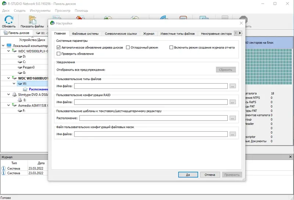Close the Настройки dialog
Image resolution: width=294 pixels, height=200 pixels.
point(241,23)
